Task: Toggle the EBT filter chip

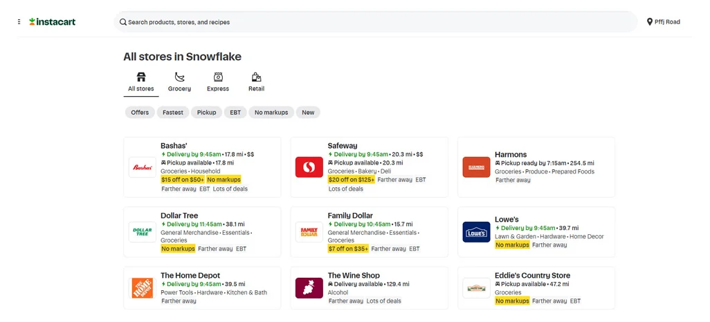Action: coord(235,112)
